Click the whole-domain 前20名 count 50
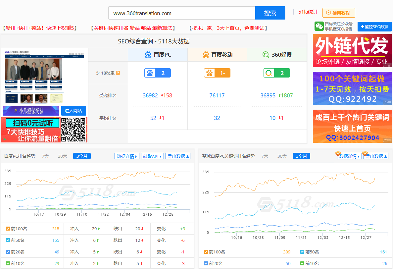Image resolution: width=393 pixels, height=269 pixels. pos(288,263)
